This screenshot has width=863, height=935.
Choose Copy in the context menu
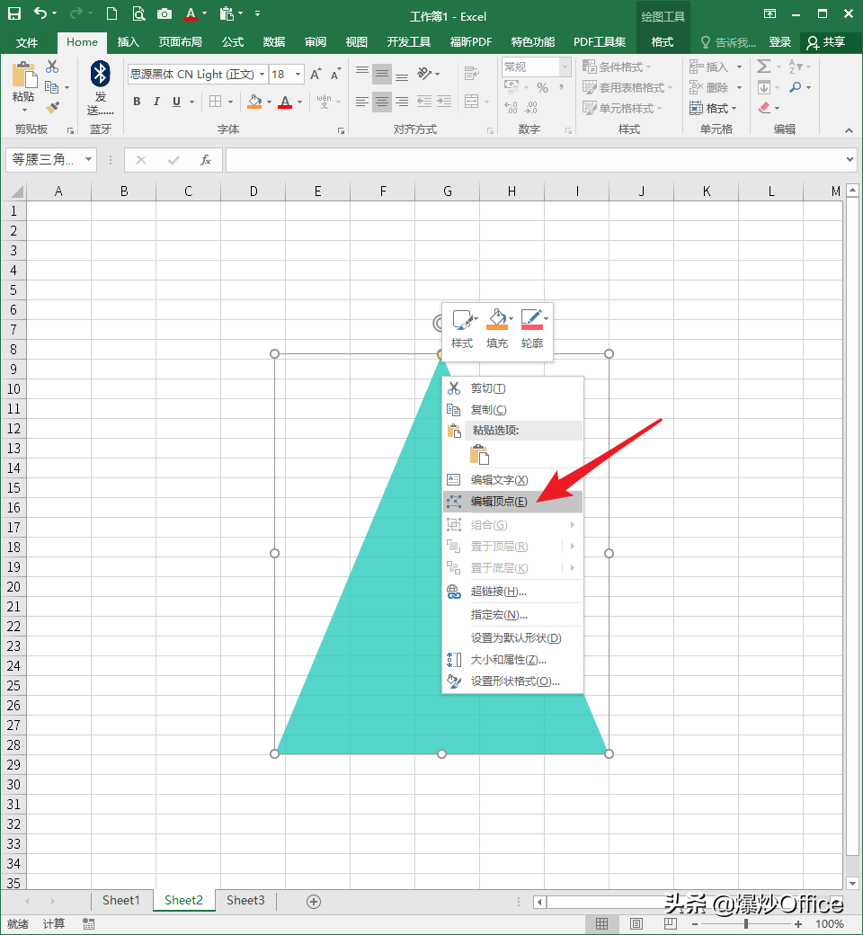click(x=513, y=410)
